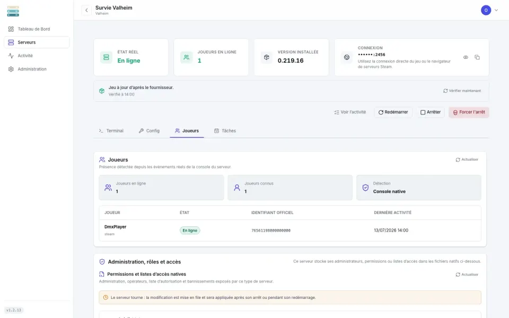
Task: Click the server stack logo icon
Action: 13,11
